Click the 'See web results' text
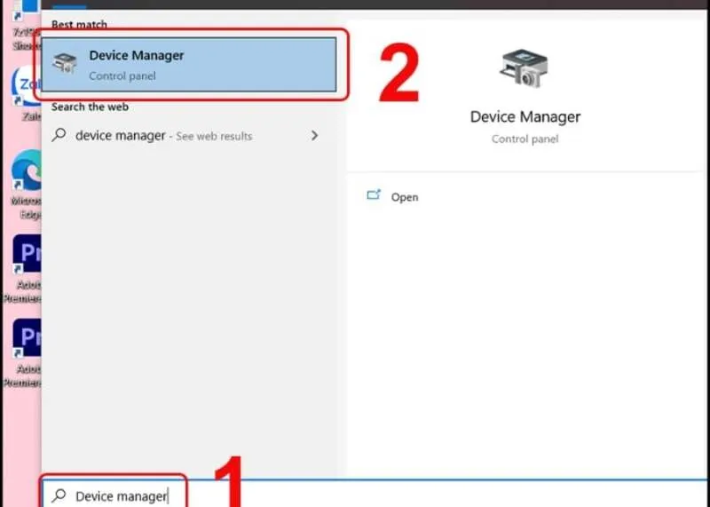The height and width of the screenshot is (507, 710). [214, 137]
